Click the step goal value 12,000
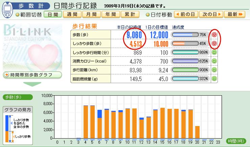Screen dimensions: 250x147 pos(159,35)
